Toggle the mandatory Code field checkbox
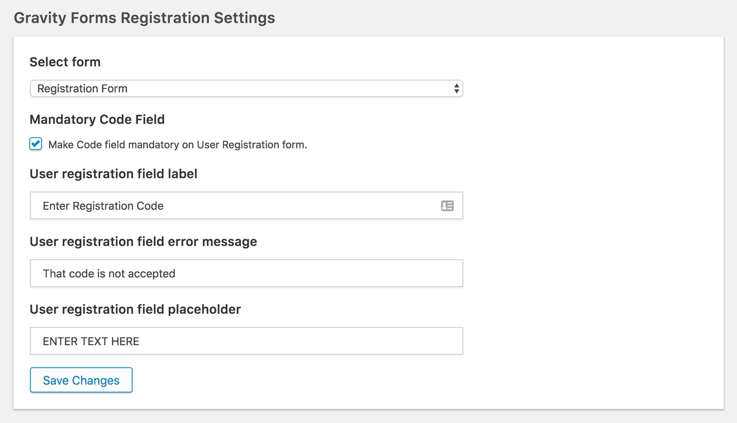This screenshot has height=423, width=737. [x=36, y=144]
